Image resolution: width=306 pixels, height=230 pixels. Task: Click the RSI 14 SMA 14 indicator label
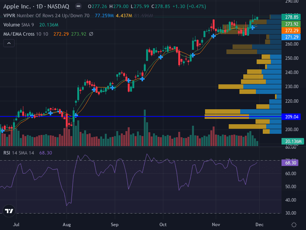(x=18, y=153)
